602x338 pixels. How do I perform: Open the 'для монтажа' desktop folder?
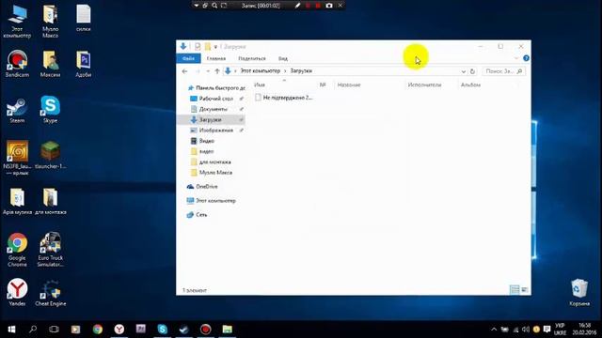[50, 201]
